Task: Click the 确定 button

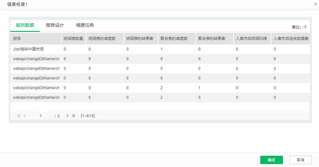Action: [x=271, y=160]
